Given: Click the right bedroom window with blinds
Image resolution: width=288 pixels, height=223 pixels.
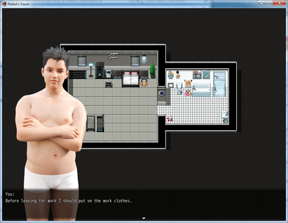Looking at the screenshot, I should coord(135,61).
